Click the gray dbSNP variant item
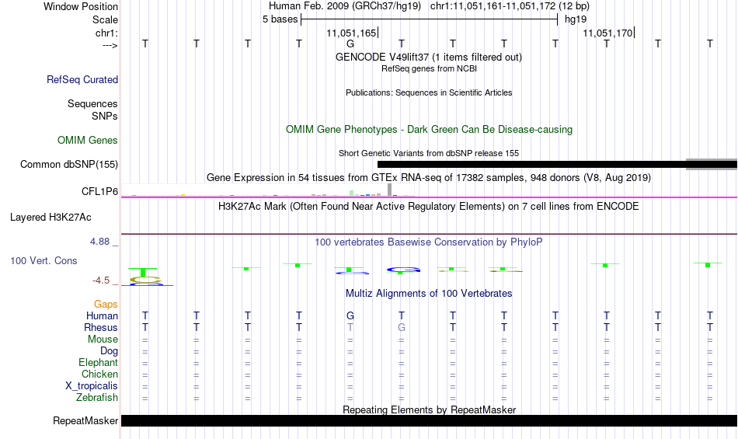Screen dimensions: 738x439 (712, 164)
